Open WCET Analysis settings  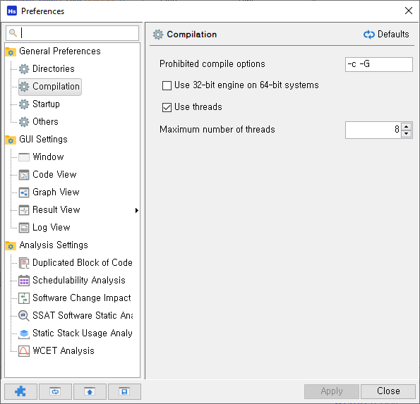(x=64, y=350)
